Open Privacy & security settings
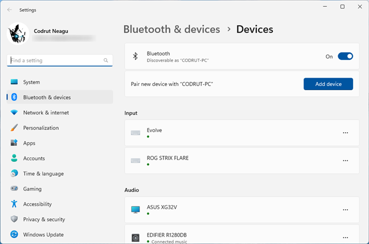This screenshot has height=244, width=369. (60, 219)
